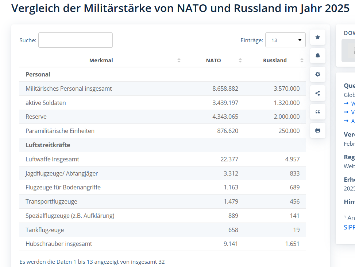
Task: Select the Militärisches Personal insgesamt row
Action: pos(69,89)
